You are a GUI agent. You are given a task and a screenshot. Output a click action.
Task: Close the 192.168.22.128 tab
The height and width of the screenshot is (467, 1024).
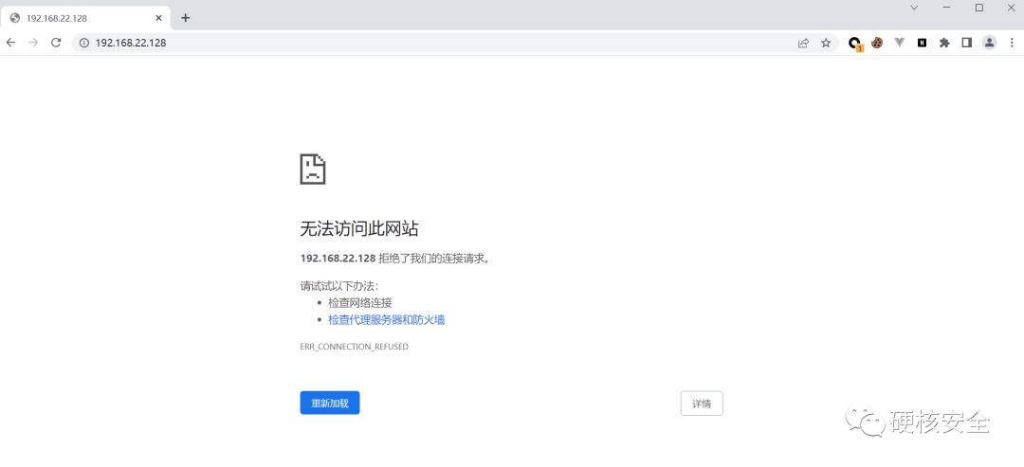click(158, 18)
